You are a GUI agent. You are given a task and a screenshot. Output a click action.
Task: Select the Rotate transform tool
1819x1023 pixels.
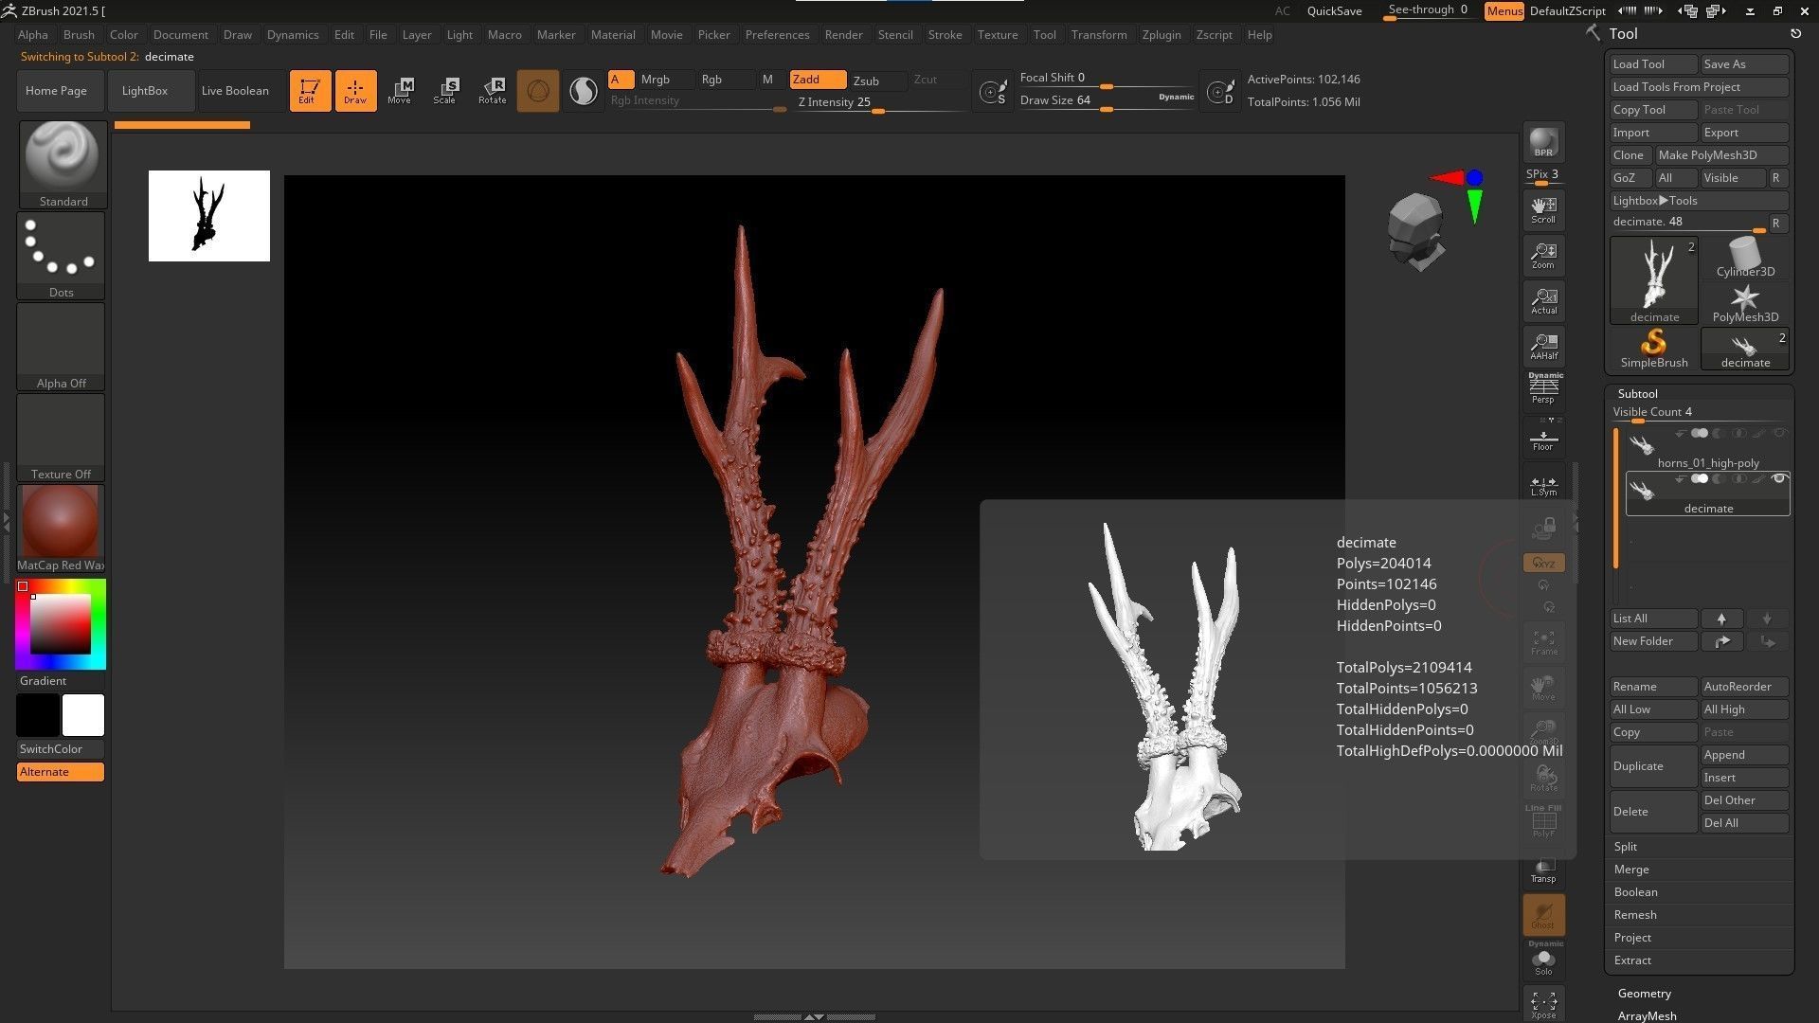[492, 91]
